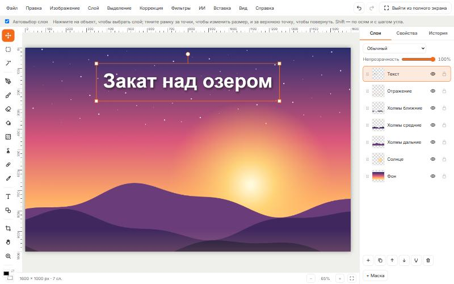Viewport: 454px width, 284px height.
Task: Hide the Солнце layer
Action: point(433,159)
